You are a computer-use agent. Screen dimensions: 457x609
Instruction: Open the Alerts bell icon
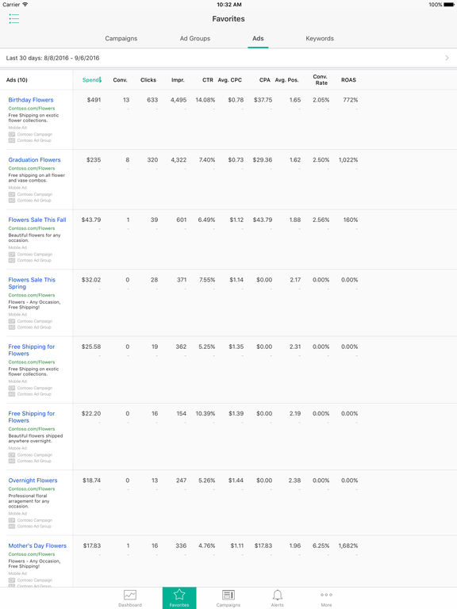(x=277, y=595)
